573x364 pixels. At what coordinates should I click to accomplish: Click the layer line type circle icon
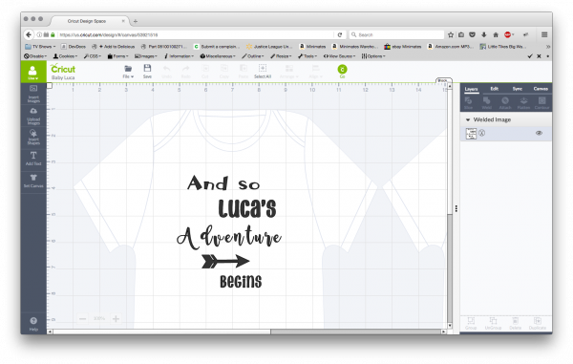[x=482, y=133]
